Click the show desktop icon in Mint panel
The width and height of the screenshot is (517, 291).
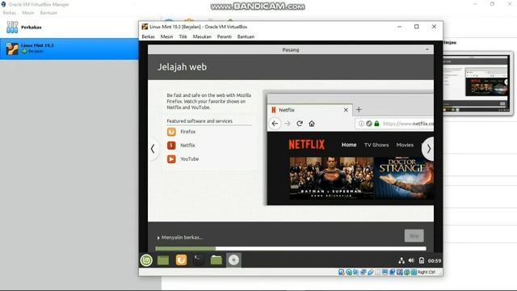click(163, 260)
